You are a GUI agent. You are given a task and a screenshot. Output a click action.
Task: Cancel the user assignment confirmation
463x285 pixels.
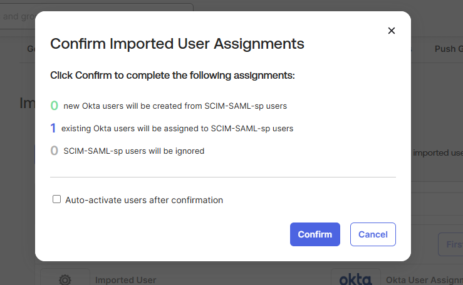point(373,234)
